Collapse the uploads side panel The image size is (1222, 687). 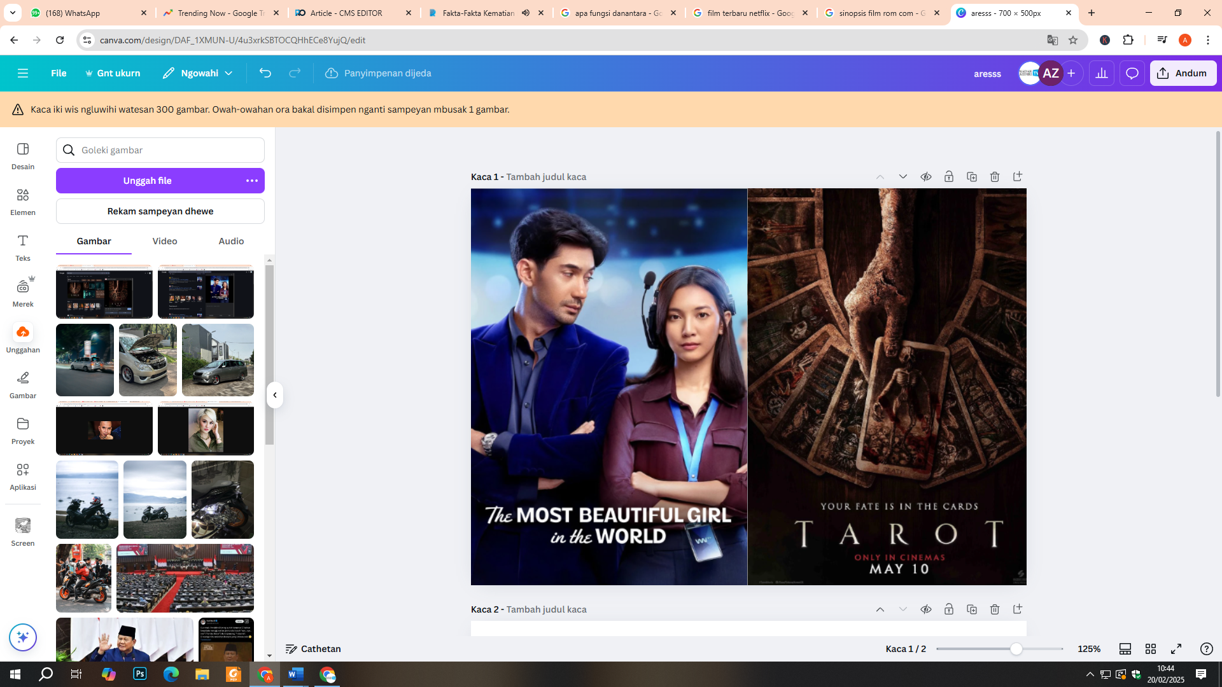[x=275, y=395]
